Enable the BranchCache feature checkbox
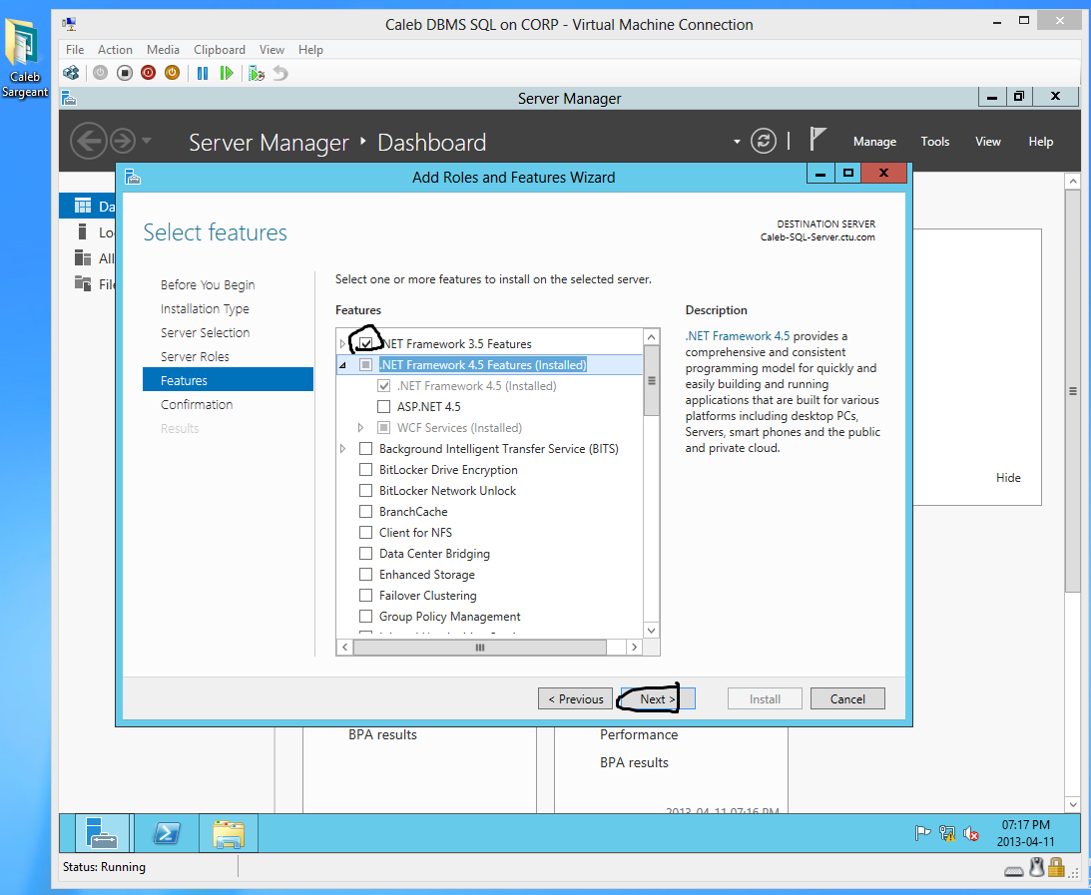Screen dimensions: 1091x895 point(366,511)
